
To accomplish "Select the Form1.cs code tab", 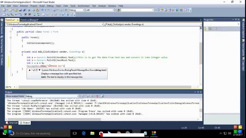I will point(10,20).
